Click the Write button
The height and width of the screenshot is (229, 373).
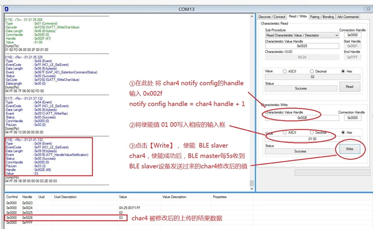[349, 149]
